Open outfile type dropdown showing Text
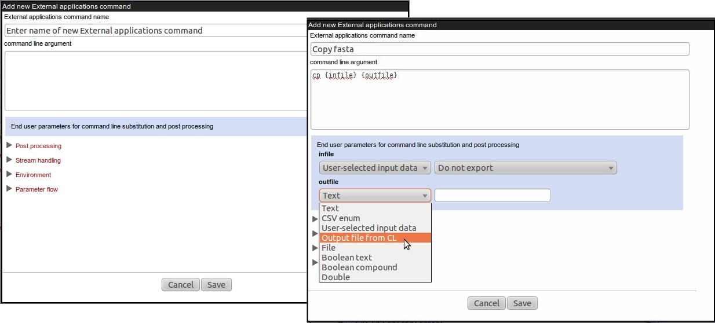 click(x=375, y=196)
